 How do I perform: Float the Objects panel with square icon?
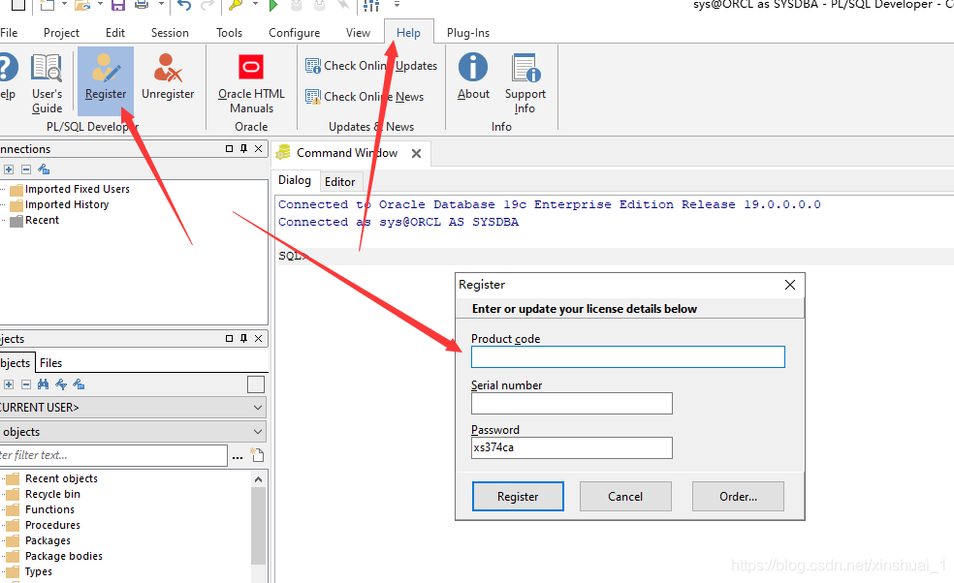tap(230, 339)
